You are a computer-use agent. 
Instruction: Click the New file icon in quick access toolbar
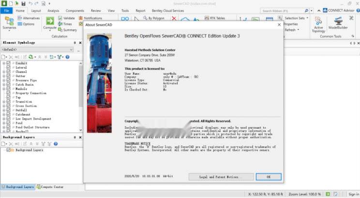pos(11,3)
